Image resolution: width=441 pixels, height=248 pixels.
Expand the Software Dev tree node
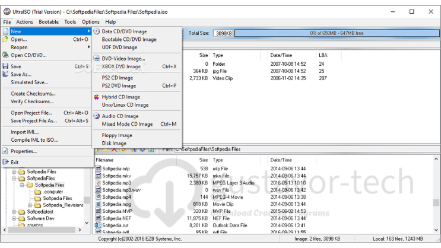[x=14, y=218]
